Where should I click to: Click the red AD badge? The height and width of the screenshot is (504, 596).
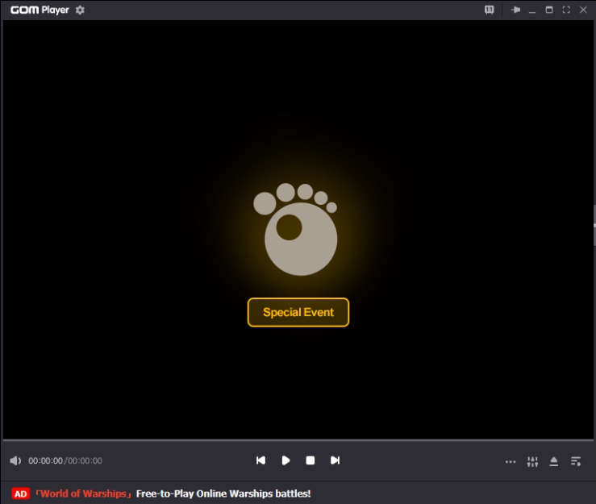(20, 494)
